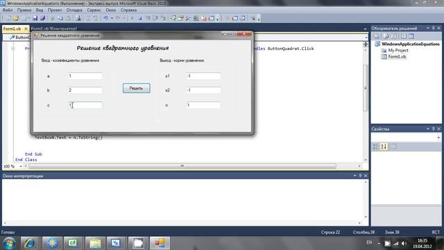The height and width of the screenshot is (250, 444).
Task: Click the Windows Start button
Action: click(x=9, y=243)
